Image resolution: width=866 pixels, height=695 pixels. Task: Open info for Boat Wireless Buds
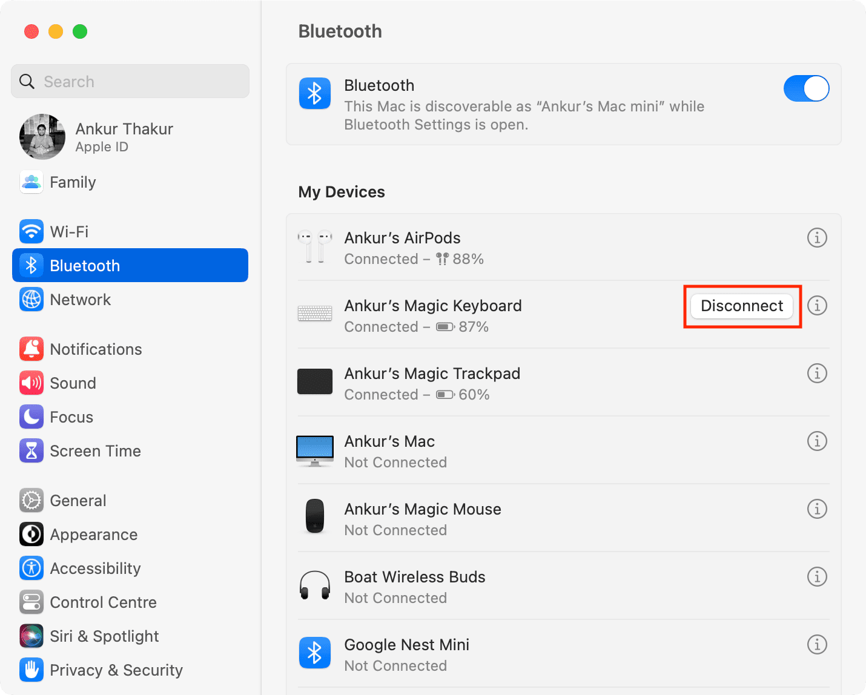click(817, 577)
